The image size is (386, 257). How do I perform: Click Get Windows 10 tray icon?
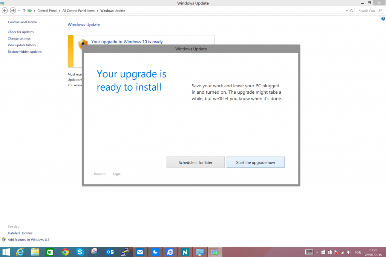point(323,252)
